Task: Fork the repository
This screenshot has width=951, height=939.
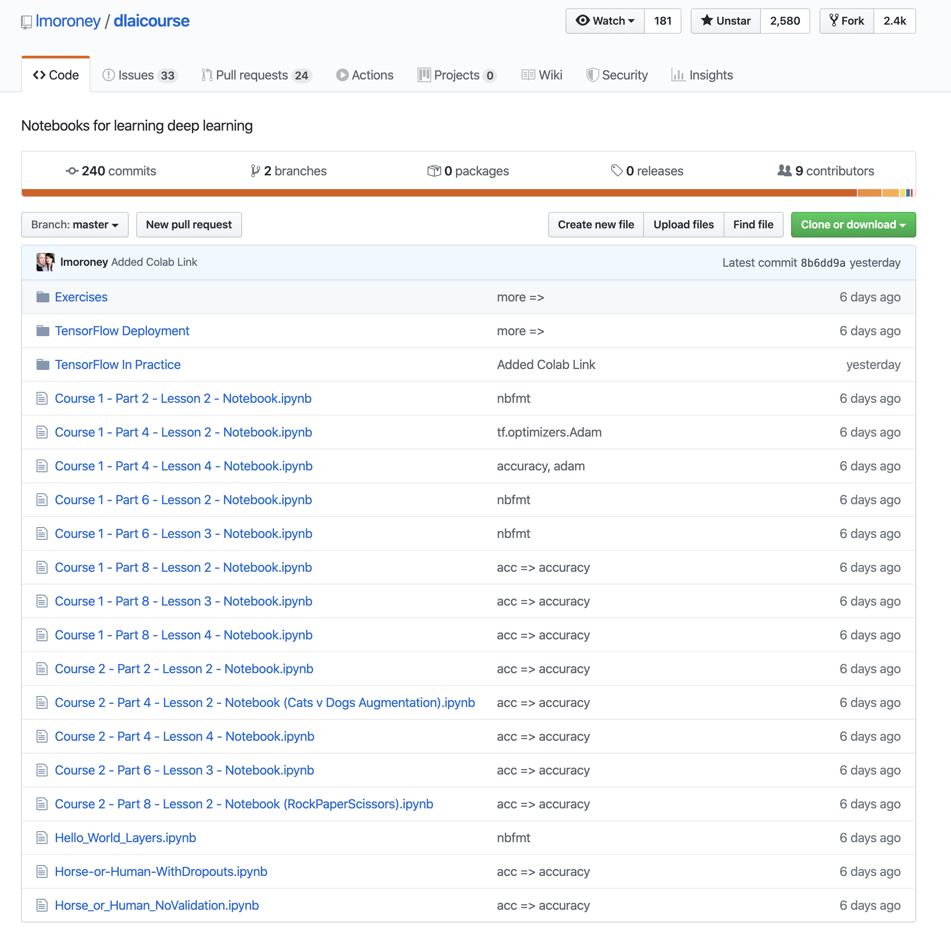Action: [x=847, y=21]
